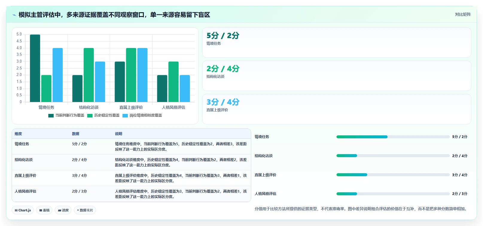
Task: Click the blue 结构化访谈 bar
Action: pos(100,82)
